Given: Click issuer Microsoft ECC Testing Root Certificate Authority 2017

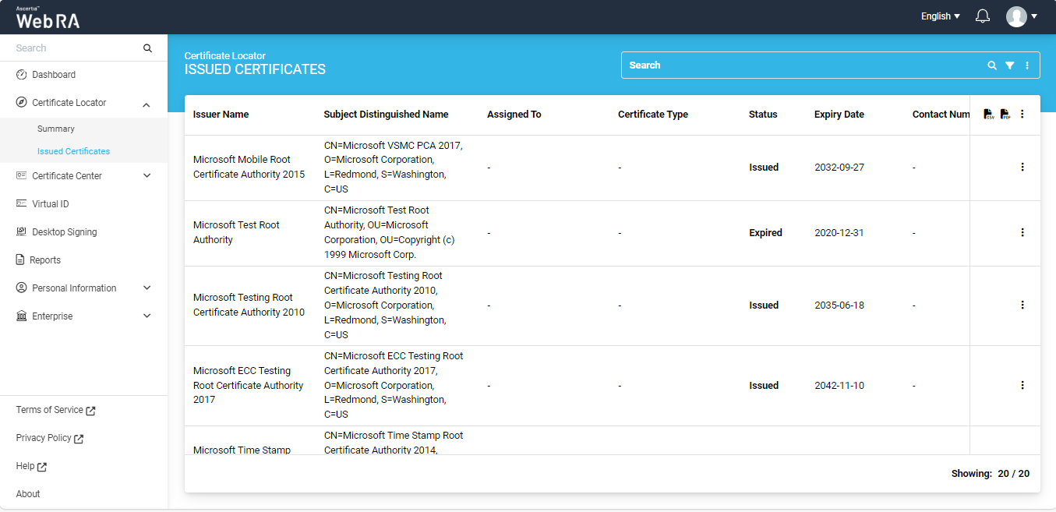Looking at the screenshot, I should point(249,385).
